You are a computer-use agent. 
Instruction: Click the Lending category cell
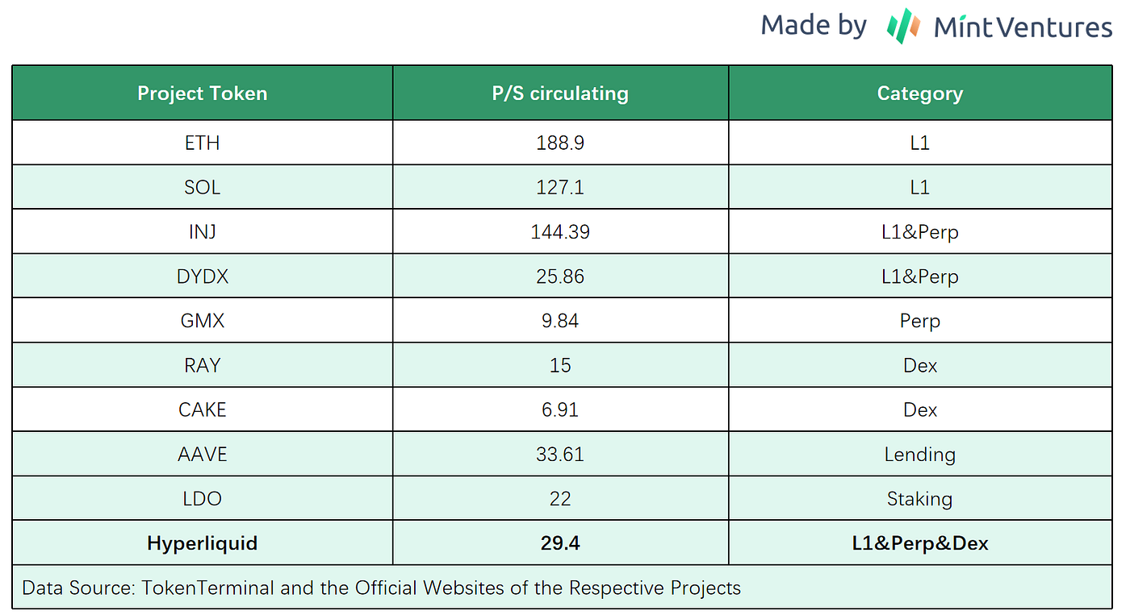pyautogui.click(x=920, y=455)
